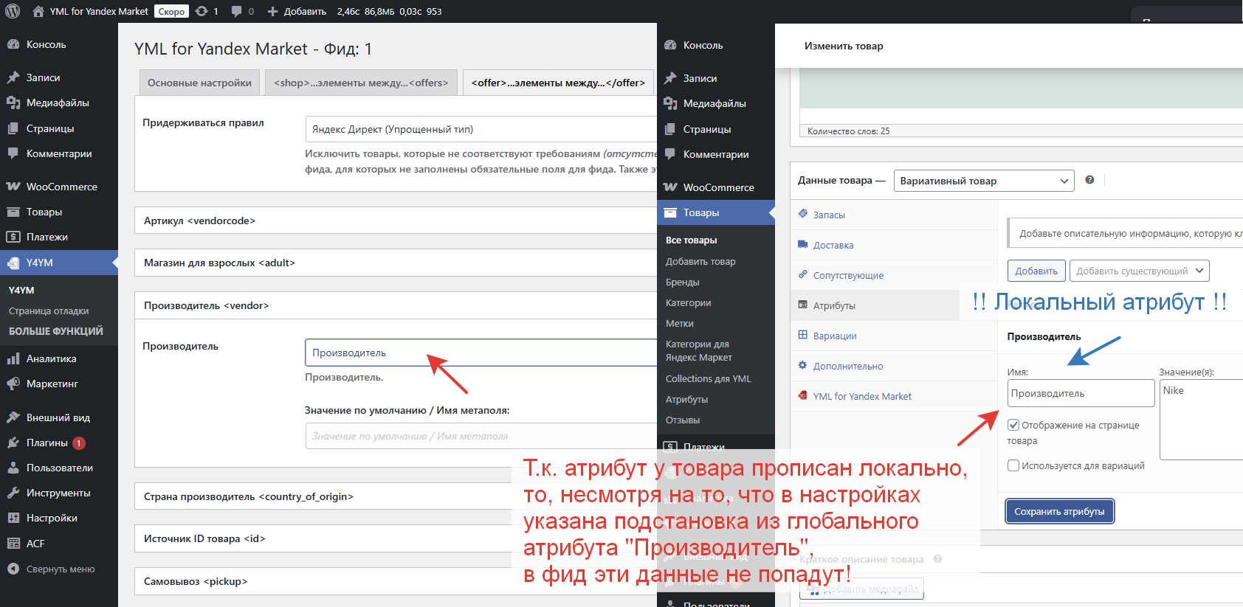Expand the Добавить существующий dropdown
1243x607 pixels.
pyautogui.click(x=1139, y=271)
